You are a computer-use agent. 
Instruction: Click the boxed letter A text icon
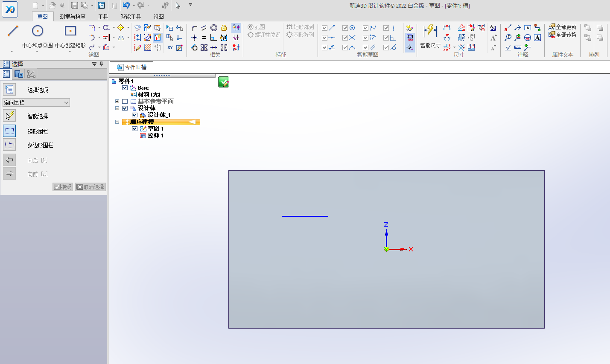click(537, 38)
